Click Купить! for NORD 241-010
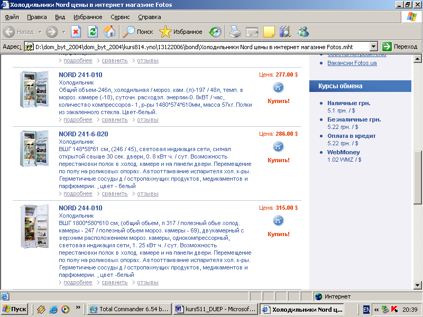 point(279,101)
